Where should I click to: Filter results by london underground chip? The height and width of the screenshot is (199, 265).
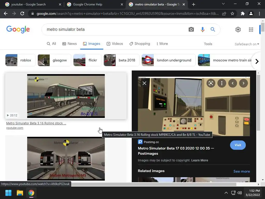click(x=168, y=60)
